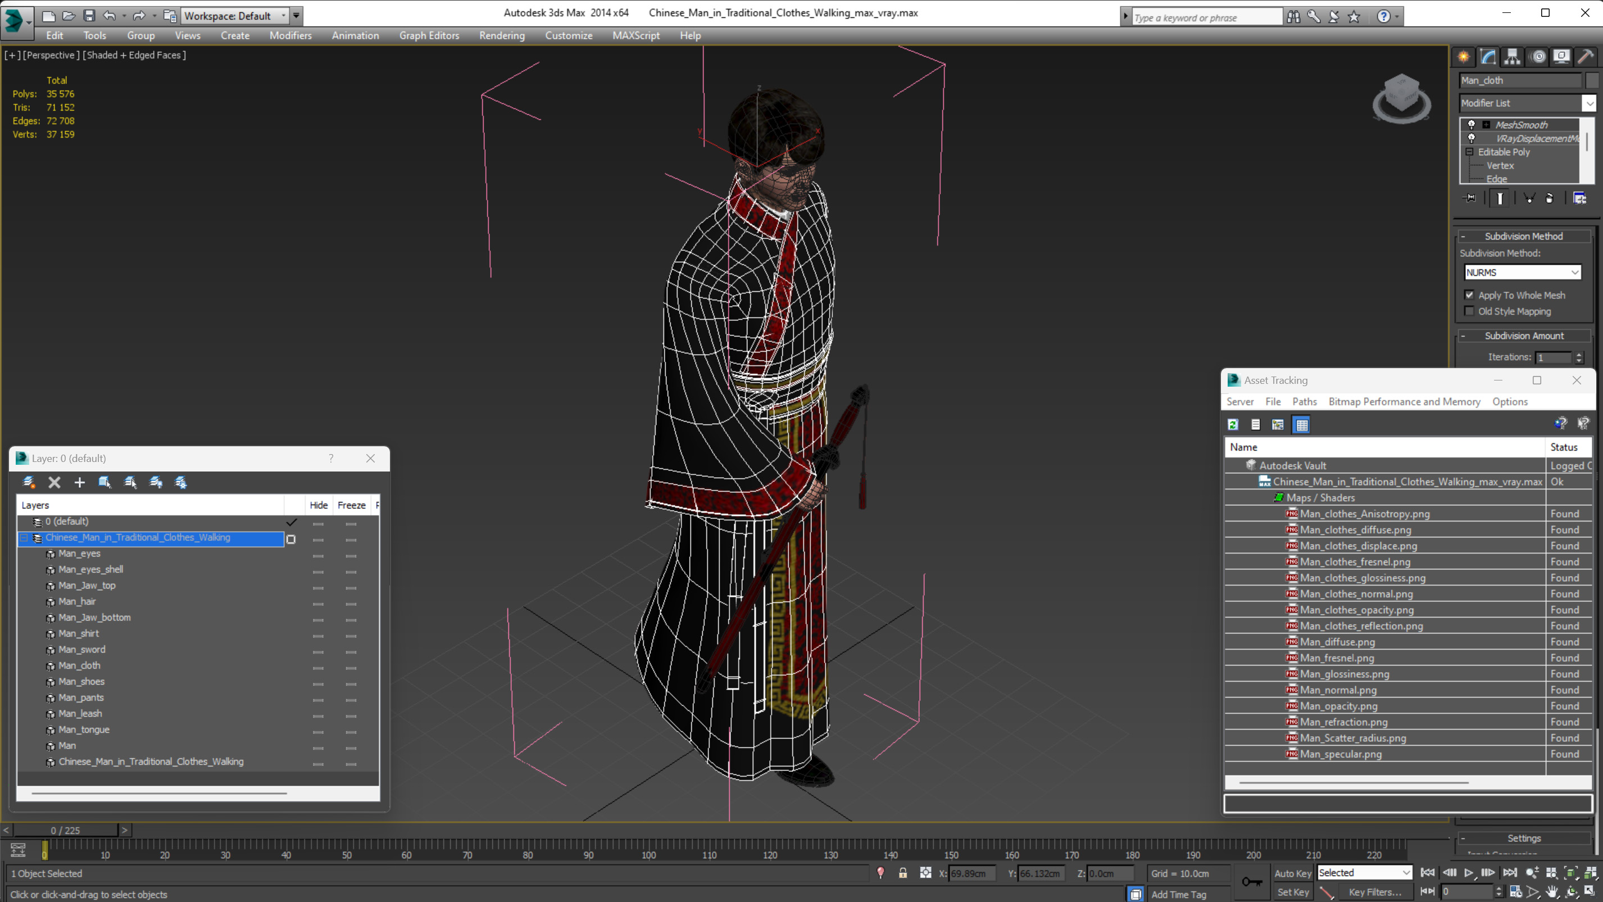This screenshot has width=1603, height=902.
Task: Open the Create command panel tab
Action: pos(1464,57)
